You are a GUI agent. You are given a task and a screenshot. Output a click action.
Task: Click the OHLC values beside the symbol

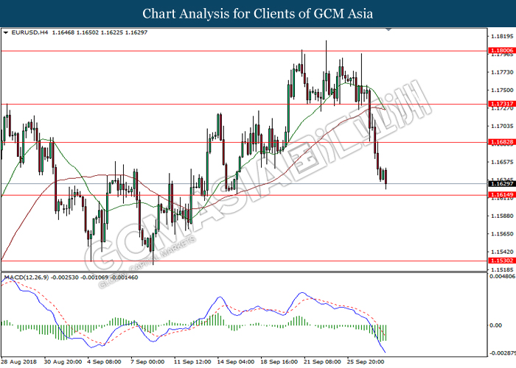[100, 32]
